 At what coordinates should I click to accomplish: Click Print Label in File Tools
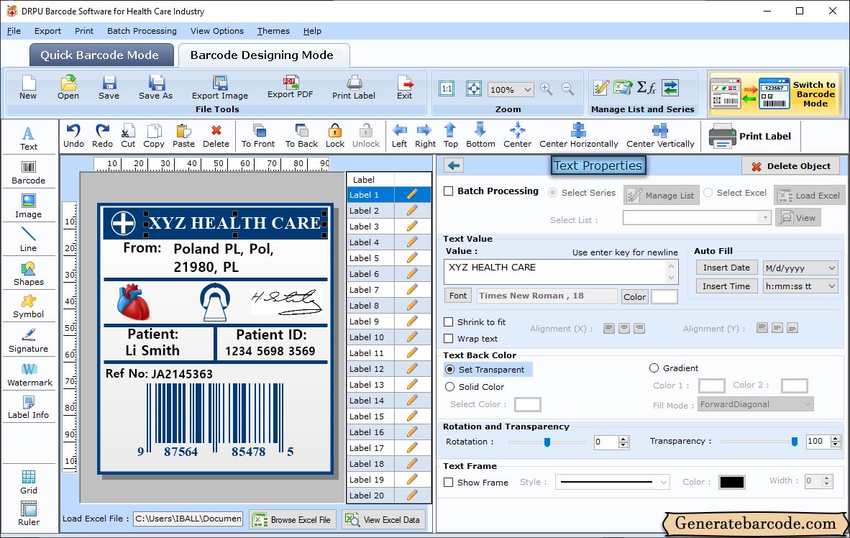[x=353, y=88]
